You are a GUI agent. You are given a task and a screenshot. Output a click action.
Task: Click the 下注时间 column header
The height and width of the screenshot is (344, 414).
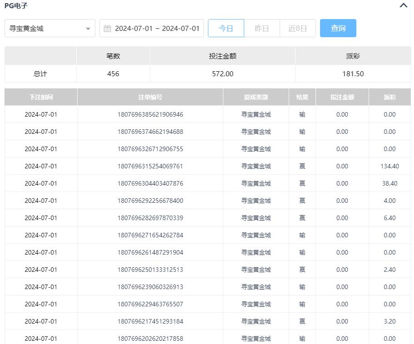pos(41,97)
